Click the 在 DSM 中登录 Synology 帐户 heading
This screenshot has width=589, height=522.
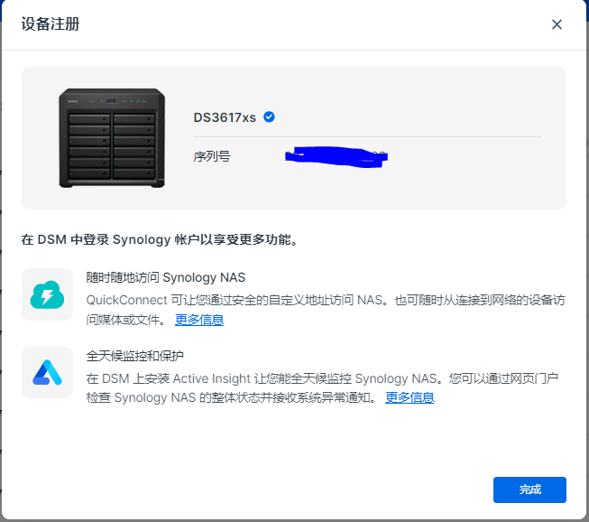click(160, 239)
